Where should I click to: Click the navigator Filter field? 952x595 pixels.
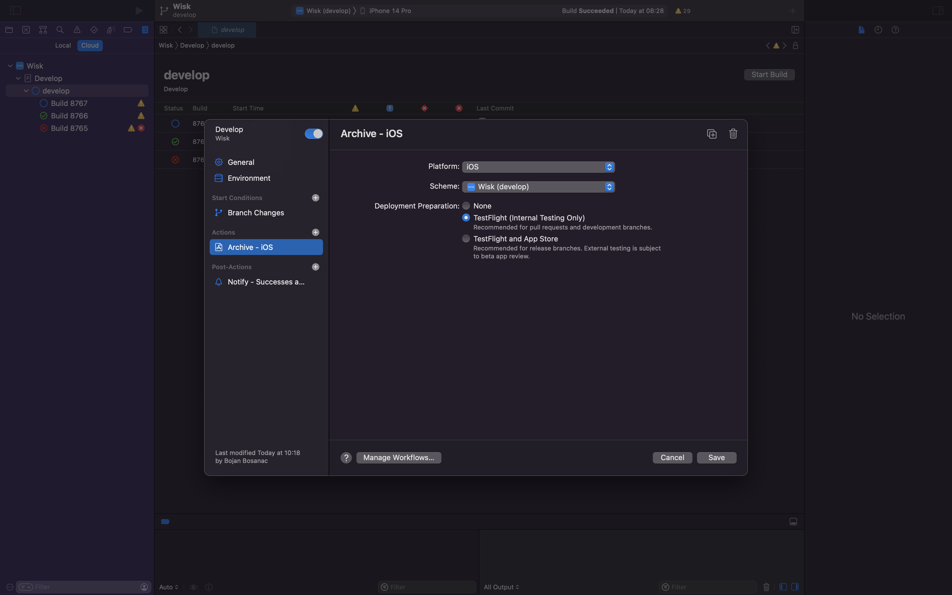[x=83, y=587]
